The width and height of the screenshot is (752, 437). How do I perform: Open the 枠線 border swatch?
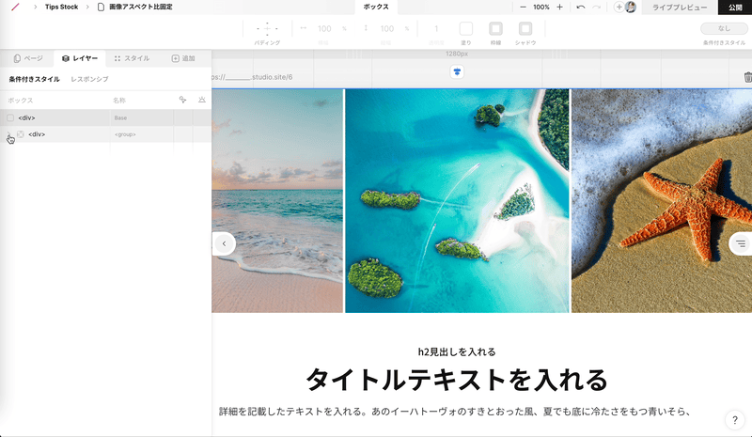tap(495, 29)
